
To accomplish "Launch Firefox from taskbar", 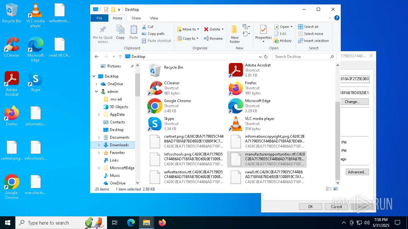I will click(162, 223).
